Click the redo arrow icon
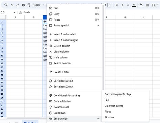 tap(18, 5)
